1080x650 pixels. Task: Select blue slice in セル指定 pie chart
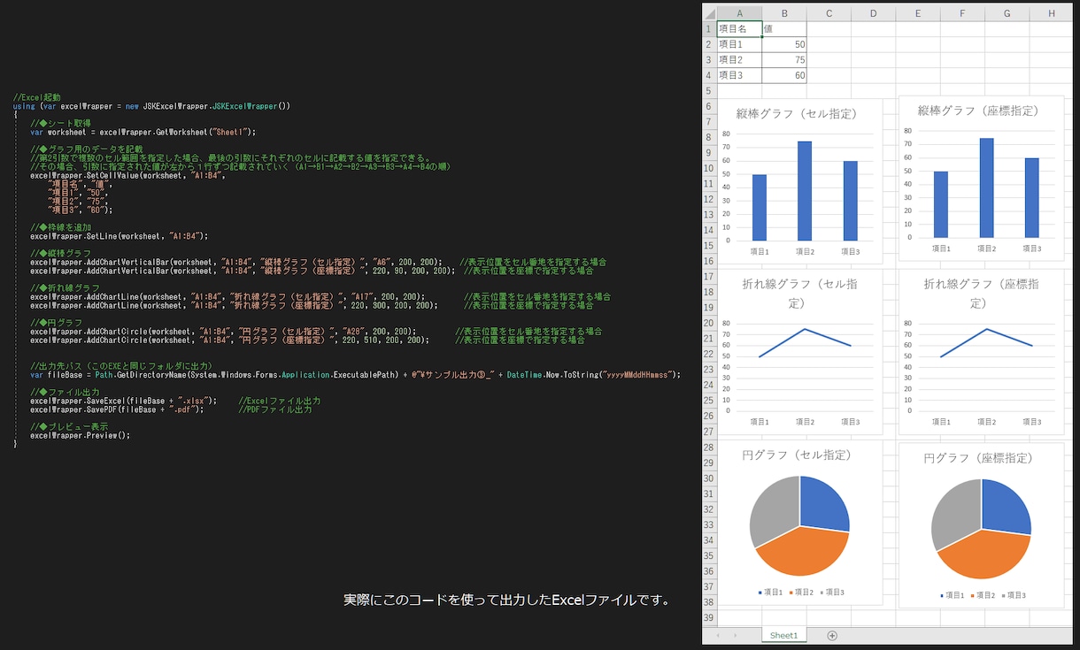[x=823, y=504]
